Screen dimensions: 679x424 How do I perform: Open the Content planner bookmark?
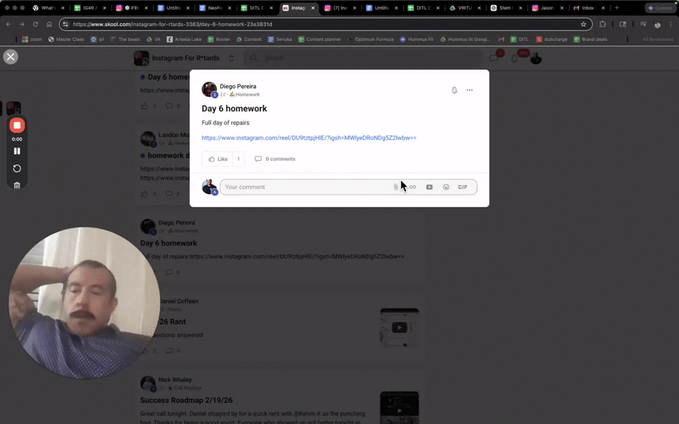(x=320, y=39)
